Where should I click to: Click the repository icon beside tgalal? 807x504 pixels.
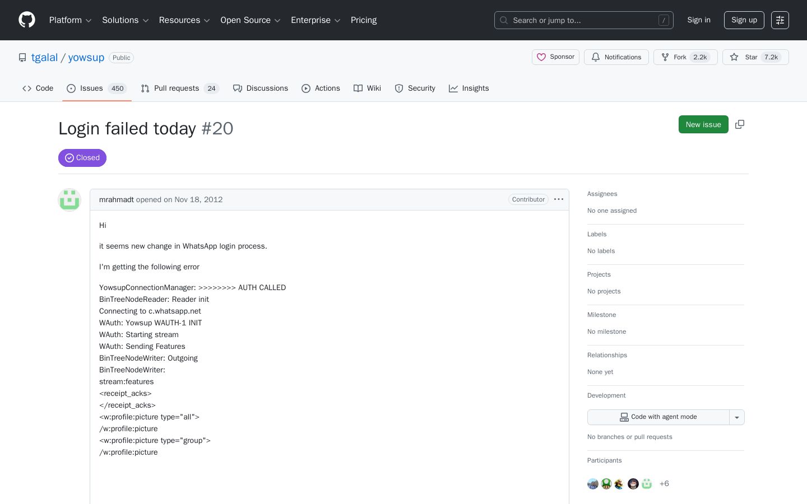pos(22,58)
